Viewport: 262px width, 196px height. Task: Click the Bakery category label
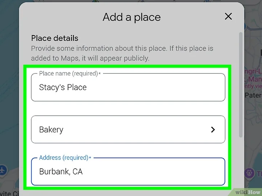[51, 130]
